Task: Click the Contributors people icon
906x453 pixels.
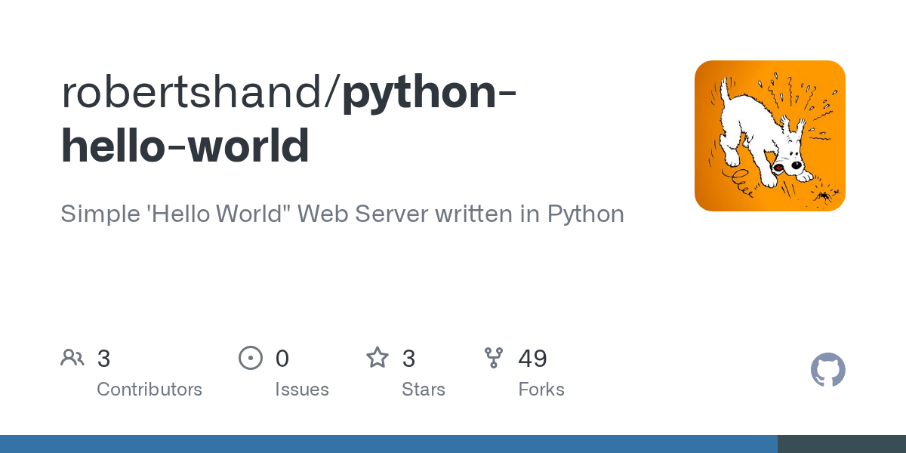Action: [72, 358]
